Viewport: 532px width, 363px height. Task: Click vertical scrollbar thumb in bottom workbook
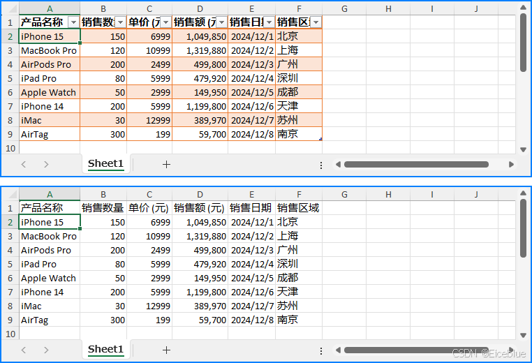[x=523, y=228]
